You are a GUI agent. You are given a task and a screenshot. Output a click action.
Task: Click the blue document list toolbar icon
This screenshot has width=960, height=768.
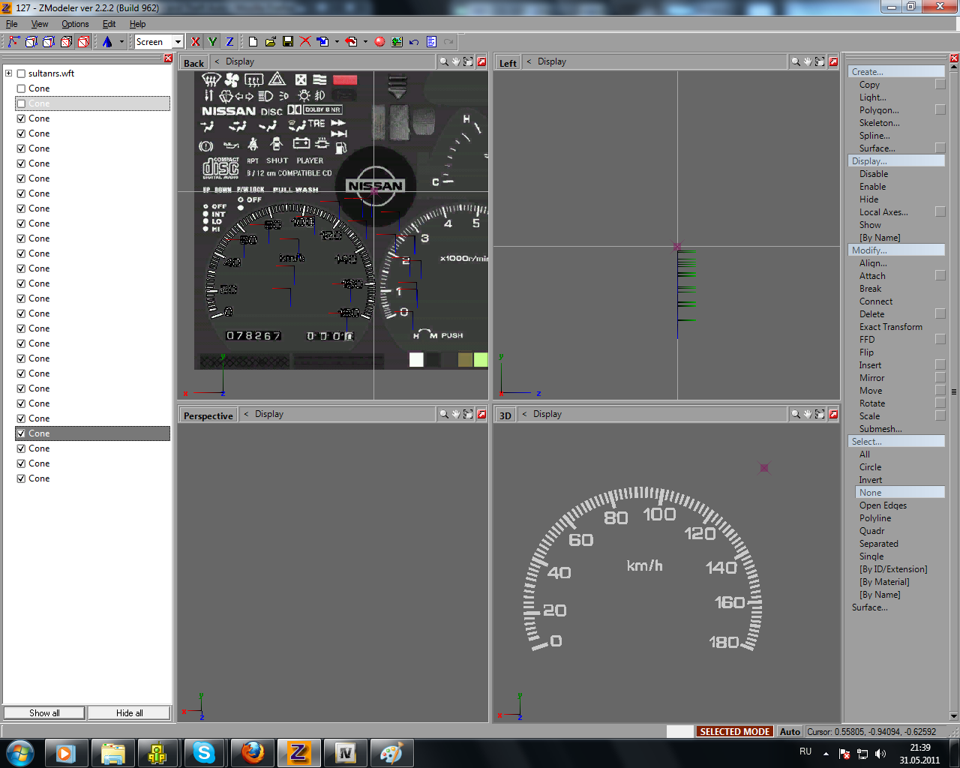coord(431,42)
